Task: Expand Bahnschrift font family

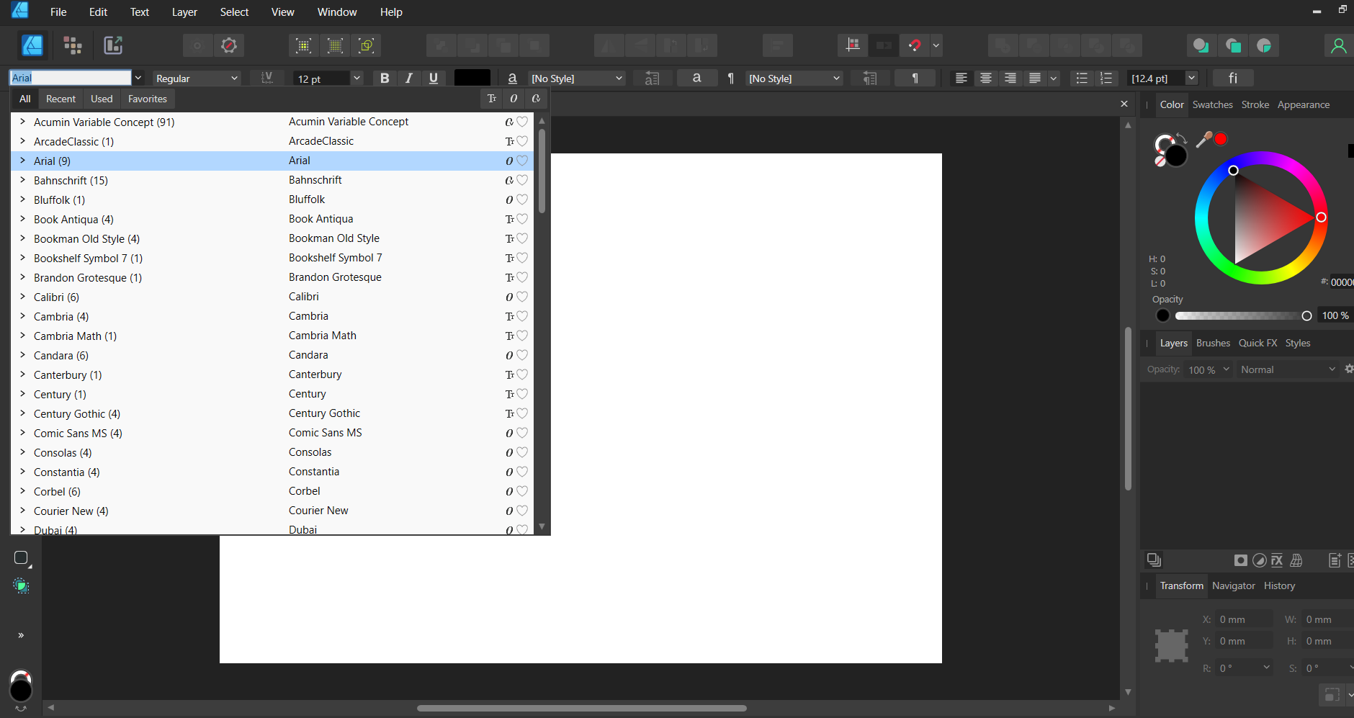Action: point(22,180)
